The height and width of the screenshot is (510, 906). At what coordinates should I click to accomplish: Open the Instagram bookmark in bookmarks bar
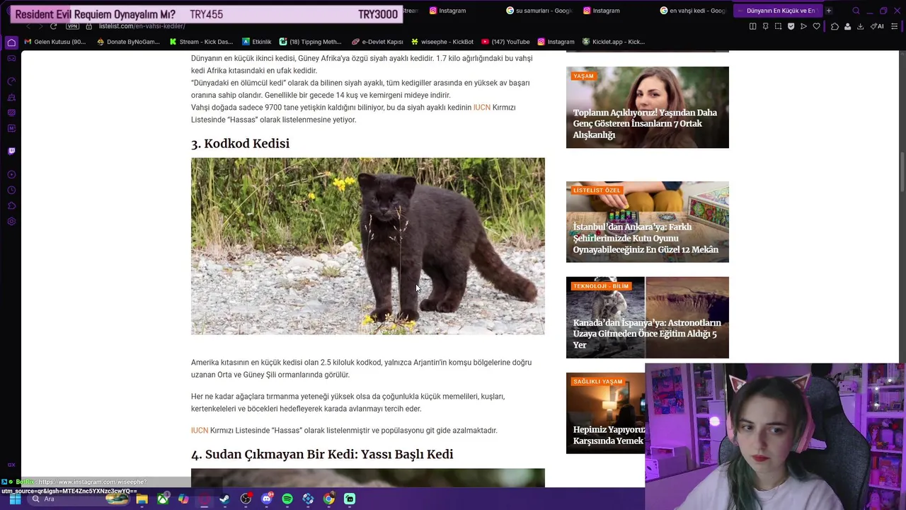coord(556,42)
